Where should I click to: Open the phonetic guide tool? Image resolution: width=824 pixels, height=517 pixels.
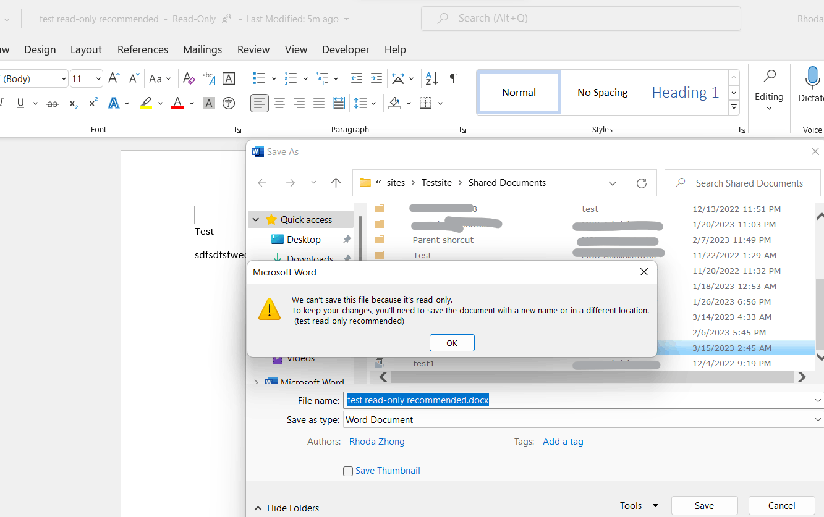click(209, 78)
